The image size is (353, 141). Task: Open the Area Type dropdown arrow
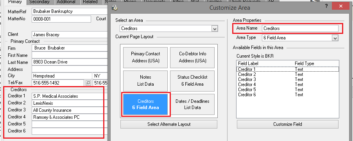click(335, 38)
